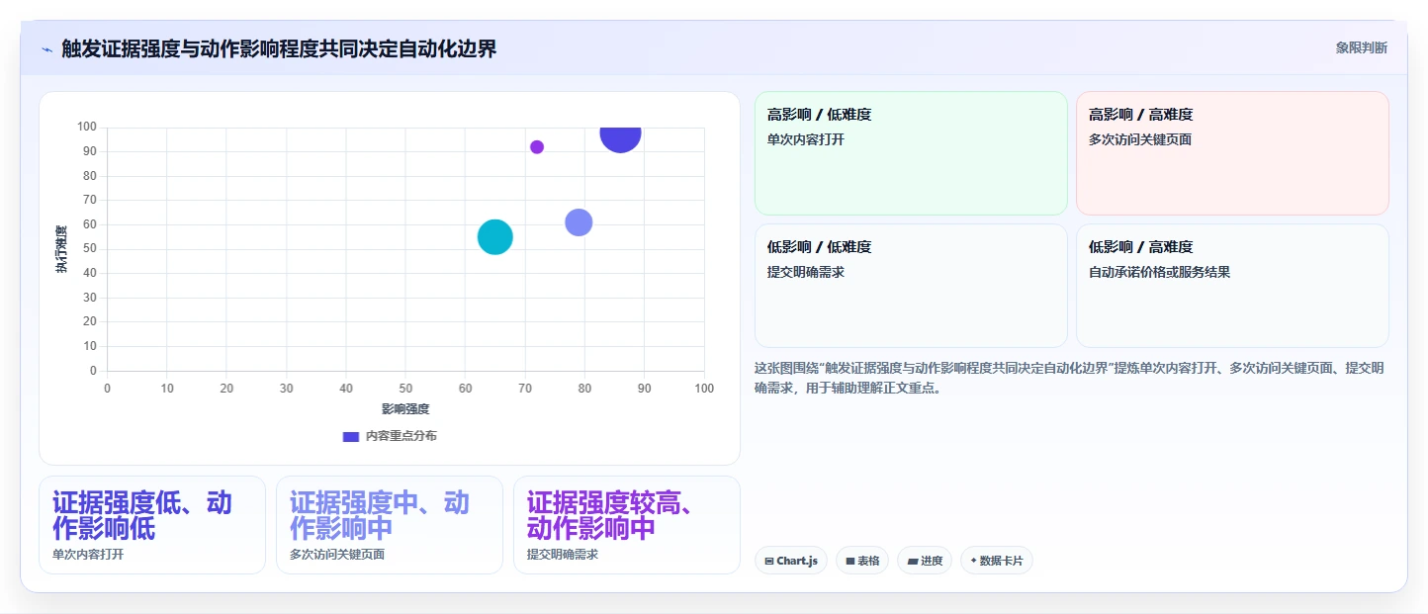This screenshot has width=1428, height=614.
Task: Select the light periwinkle bubble in the chart
Action: point(579,222)
